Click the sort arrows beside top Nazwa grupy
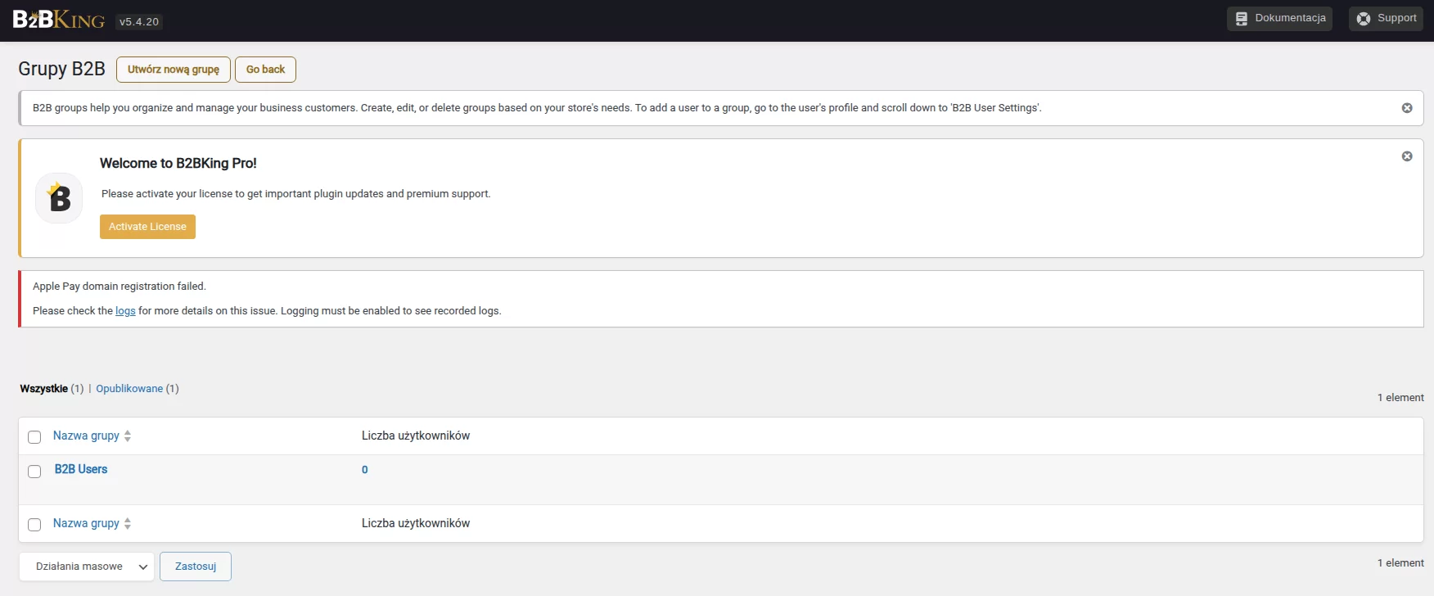 tap(128, 436)
